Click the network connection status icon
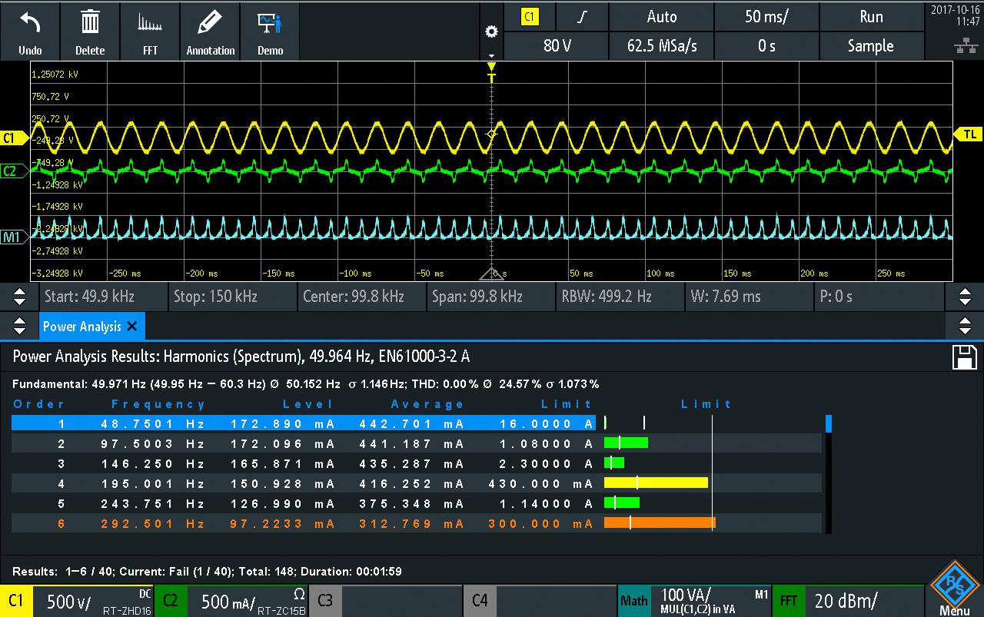The height and width of the screenshot is (617, 984). click(x=966, y=46)
